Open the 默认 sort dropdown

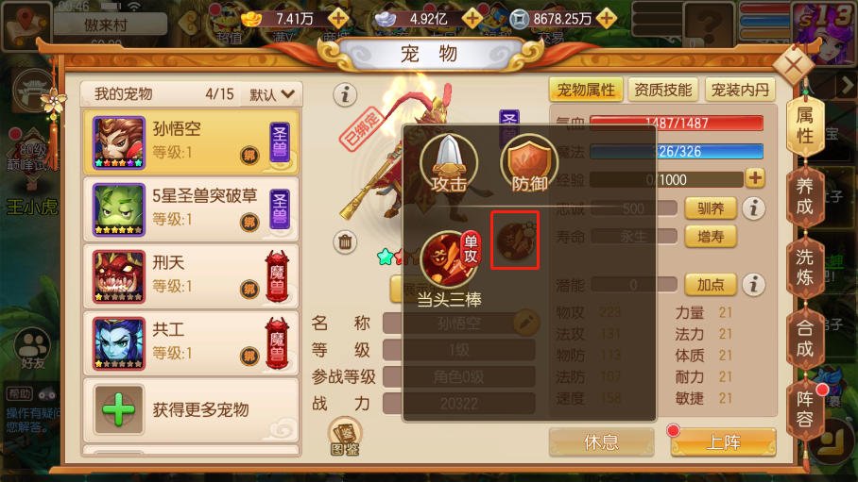click(272, 94)
